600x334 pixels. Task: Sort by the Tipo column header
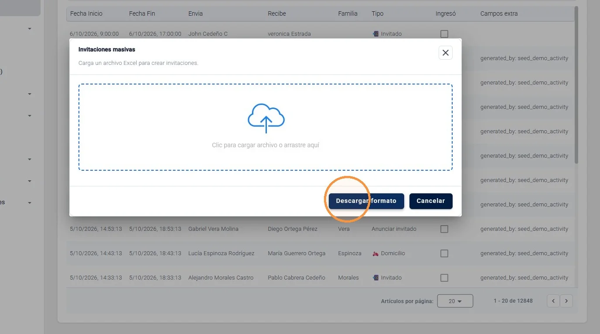click(378, 13)
